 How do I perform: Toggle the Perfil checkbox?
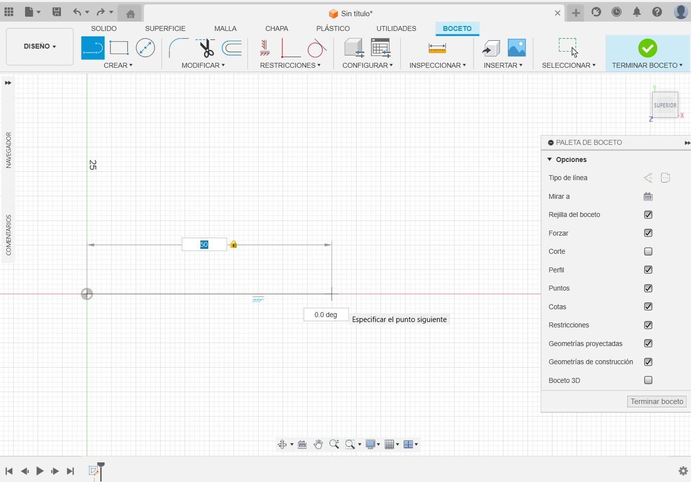pos(648,270)
